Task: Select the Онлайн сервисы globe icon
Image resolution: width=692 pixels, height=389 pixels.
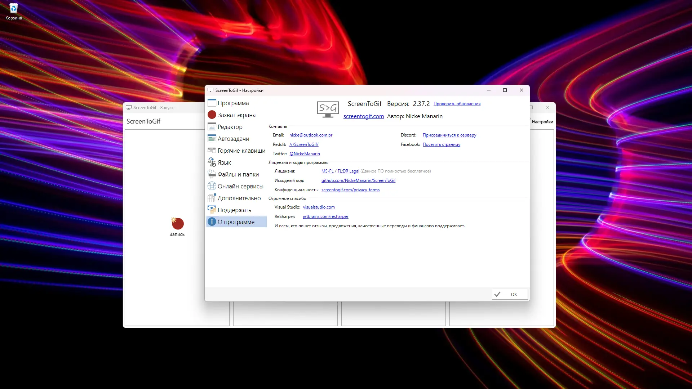Action: coord(212,186)
